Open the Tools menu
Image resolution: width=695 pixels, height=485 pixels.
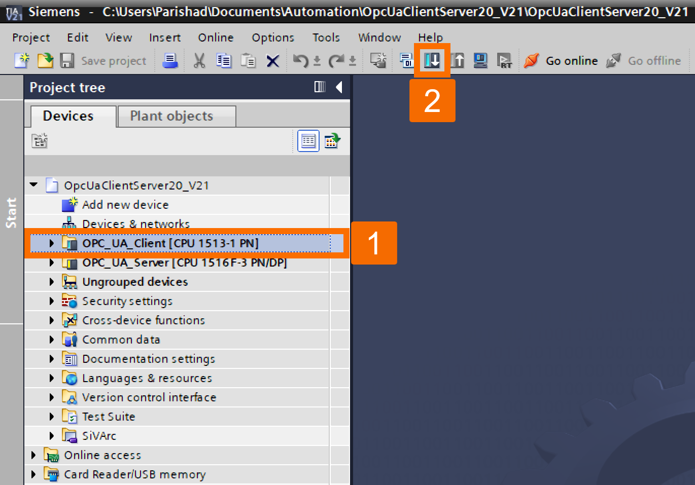(x=326, y=38)
